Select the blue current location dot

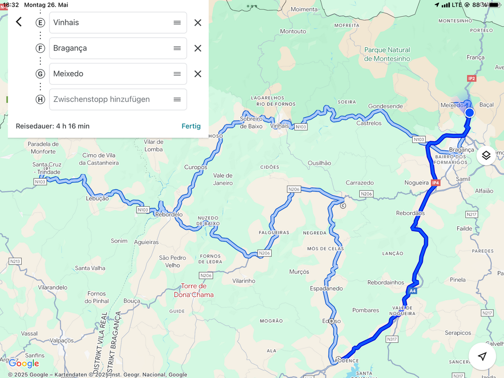click(x=469, y=112)
